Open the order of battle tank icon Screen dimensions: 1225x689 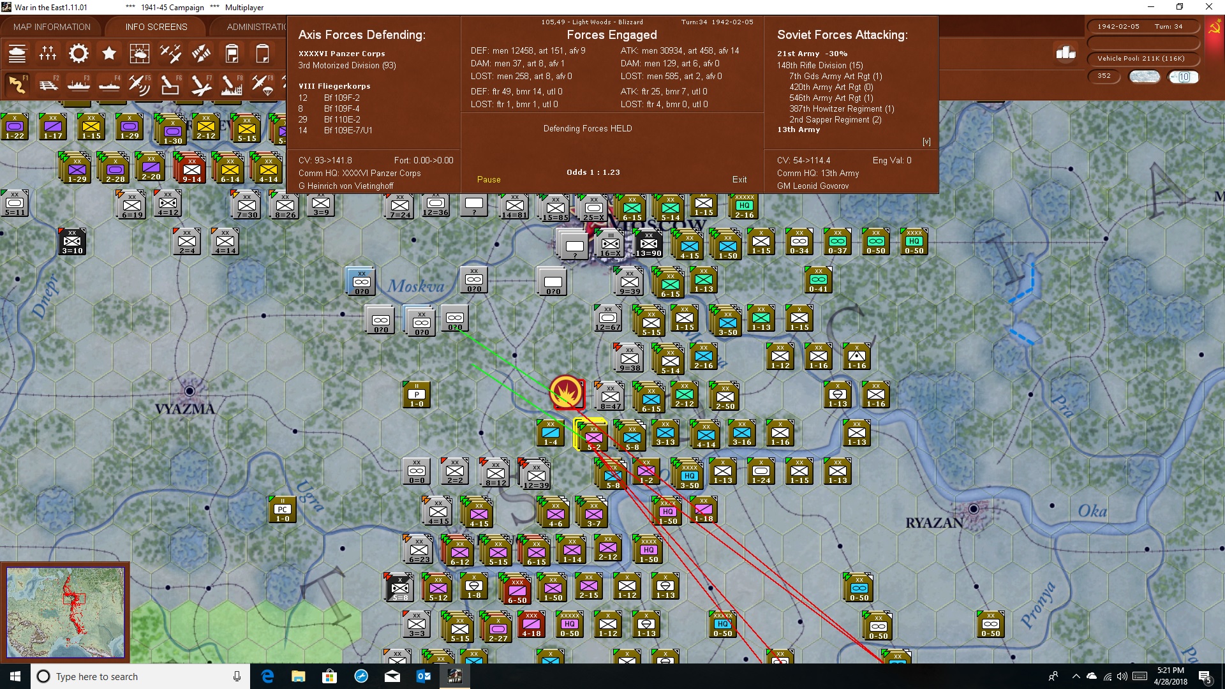point(17,54)
